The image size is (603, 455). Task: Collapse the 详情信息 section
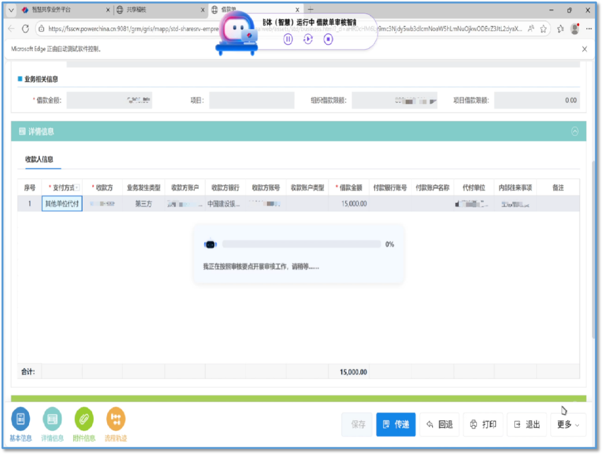coord(575,132)
